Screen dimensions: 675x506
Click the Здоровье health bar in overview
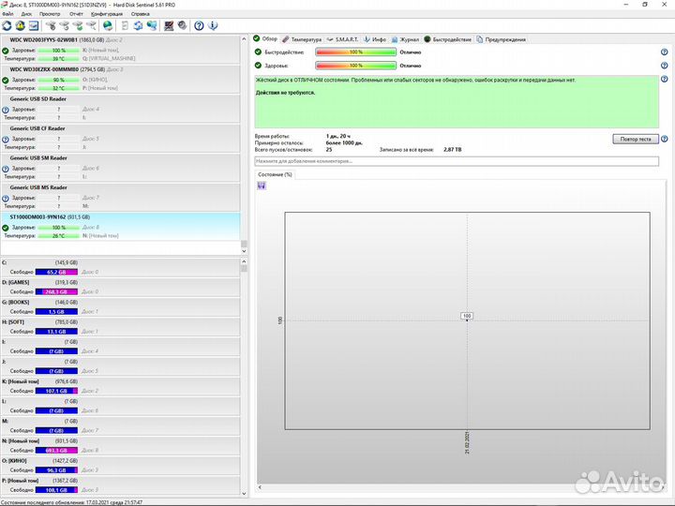tap(356, 66)
